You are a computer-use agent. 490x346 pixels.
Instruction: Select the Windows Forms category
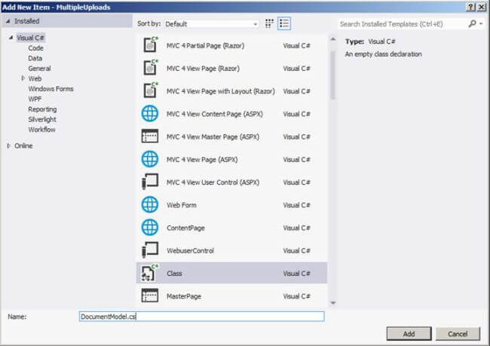point(51,89)
